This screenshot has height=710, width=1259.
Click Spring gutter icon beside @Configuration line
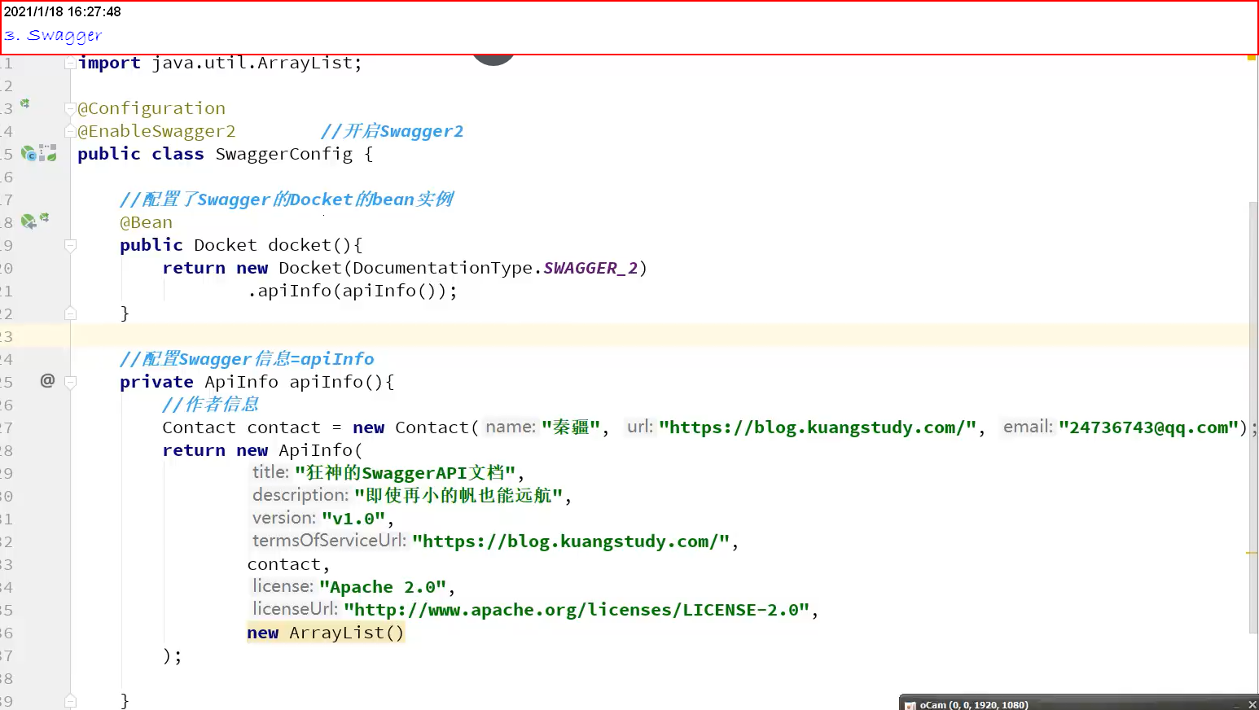coord(24,103)
